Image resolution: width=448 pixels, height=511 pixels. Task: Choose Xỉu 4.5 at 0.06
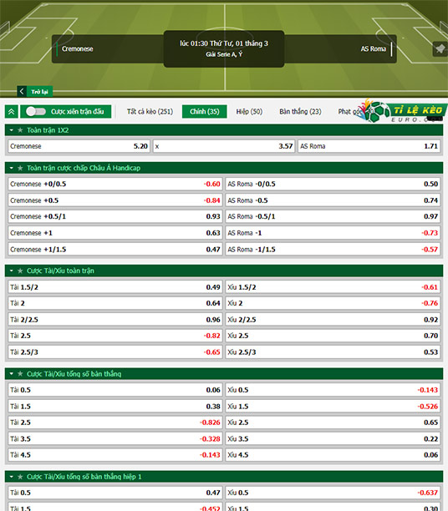coord(333,455)
